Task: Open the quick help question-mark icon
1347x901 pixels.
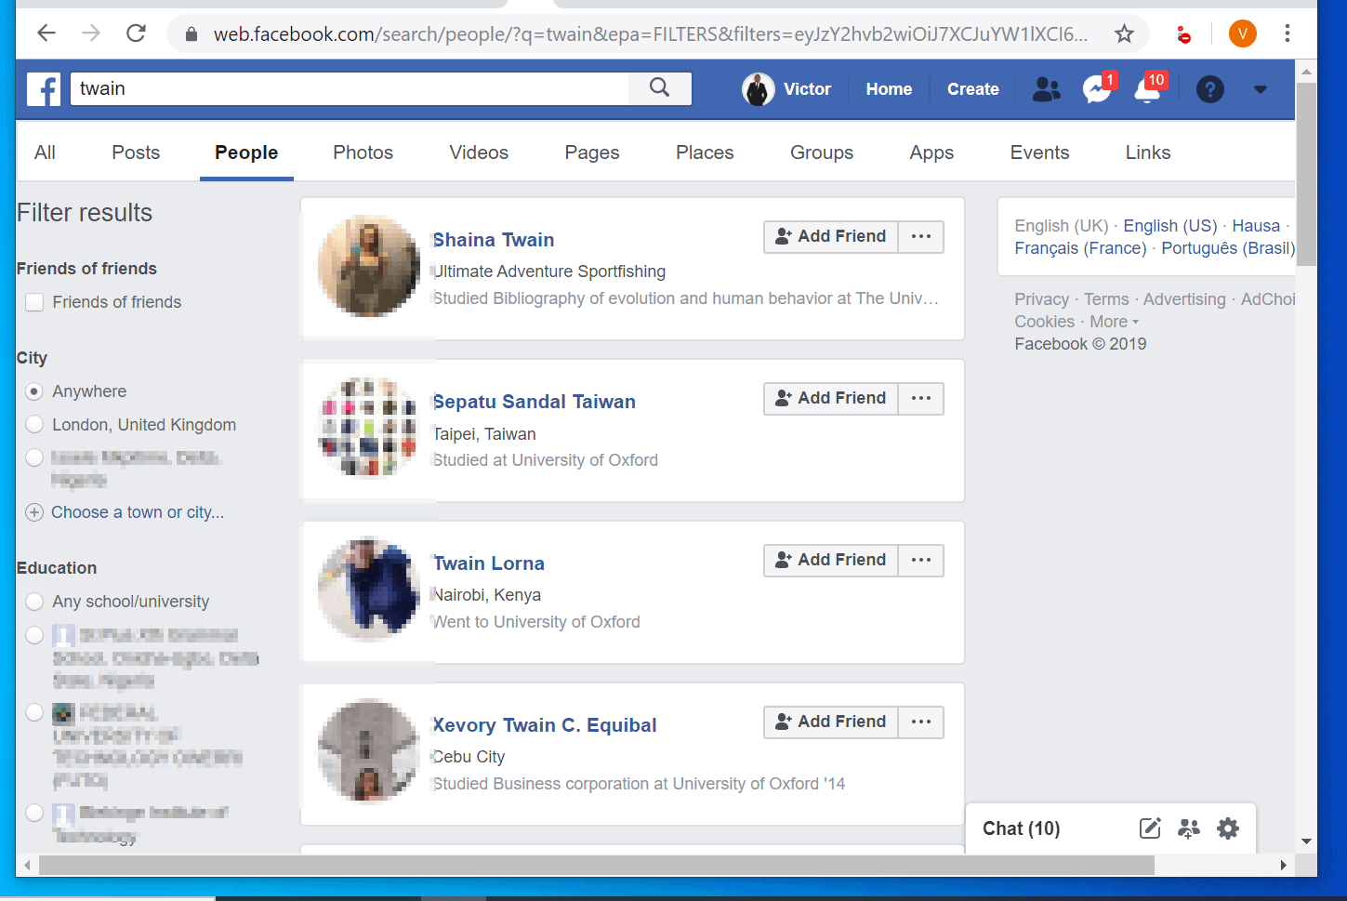Action: click(1209, 89)
